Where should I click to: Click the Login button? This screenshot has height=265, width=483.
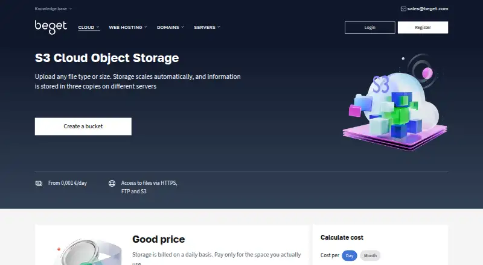coord(370,27)
